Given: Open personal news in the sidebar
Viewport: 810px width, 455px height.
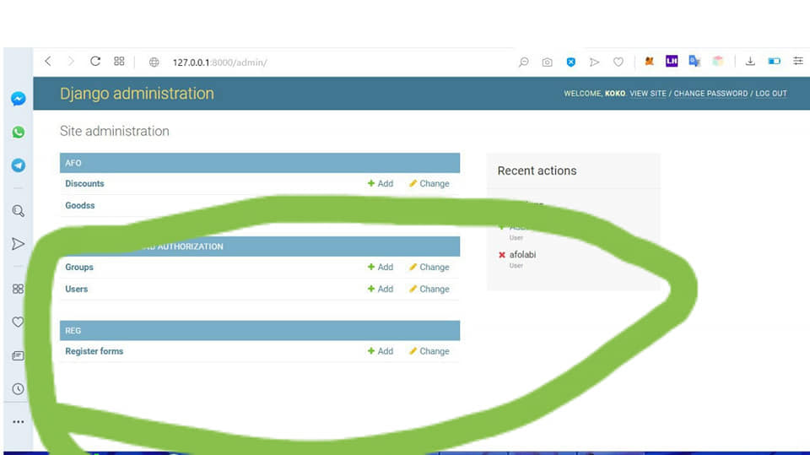Looking at the screenshot, I should coord(18,355).
